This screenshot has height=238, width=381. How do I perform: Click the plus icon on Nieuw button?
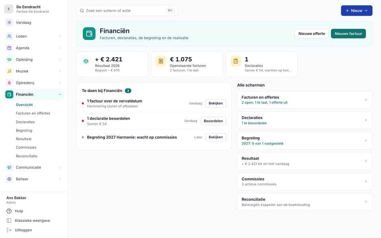347,11
